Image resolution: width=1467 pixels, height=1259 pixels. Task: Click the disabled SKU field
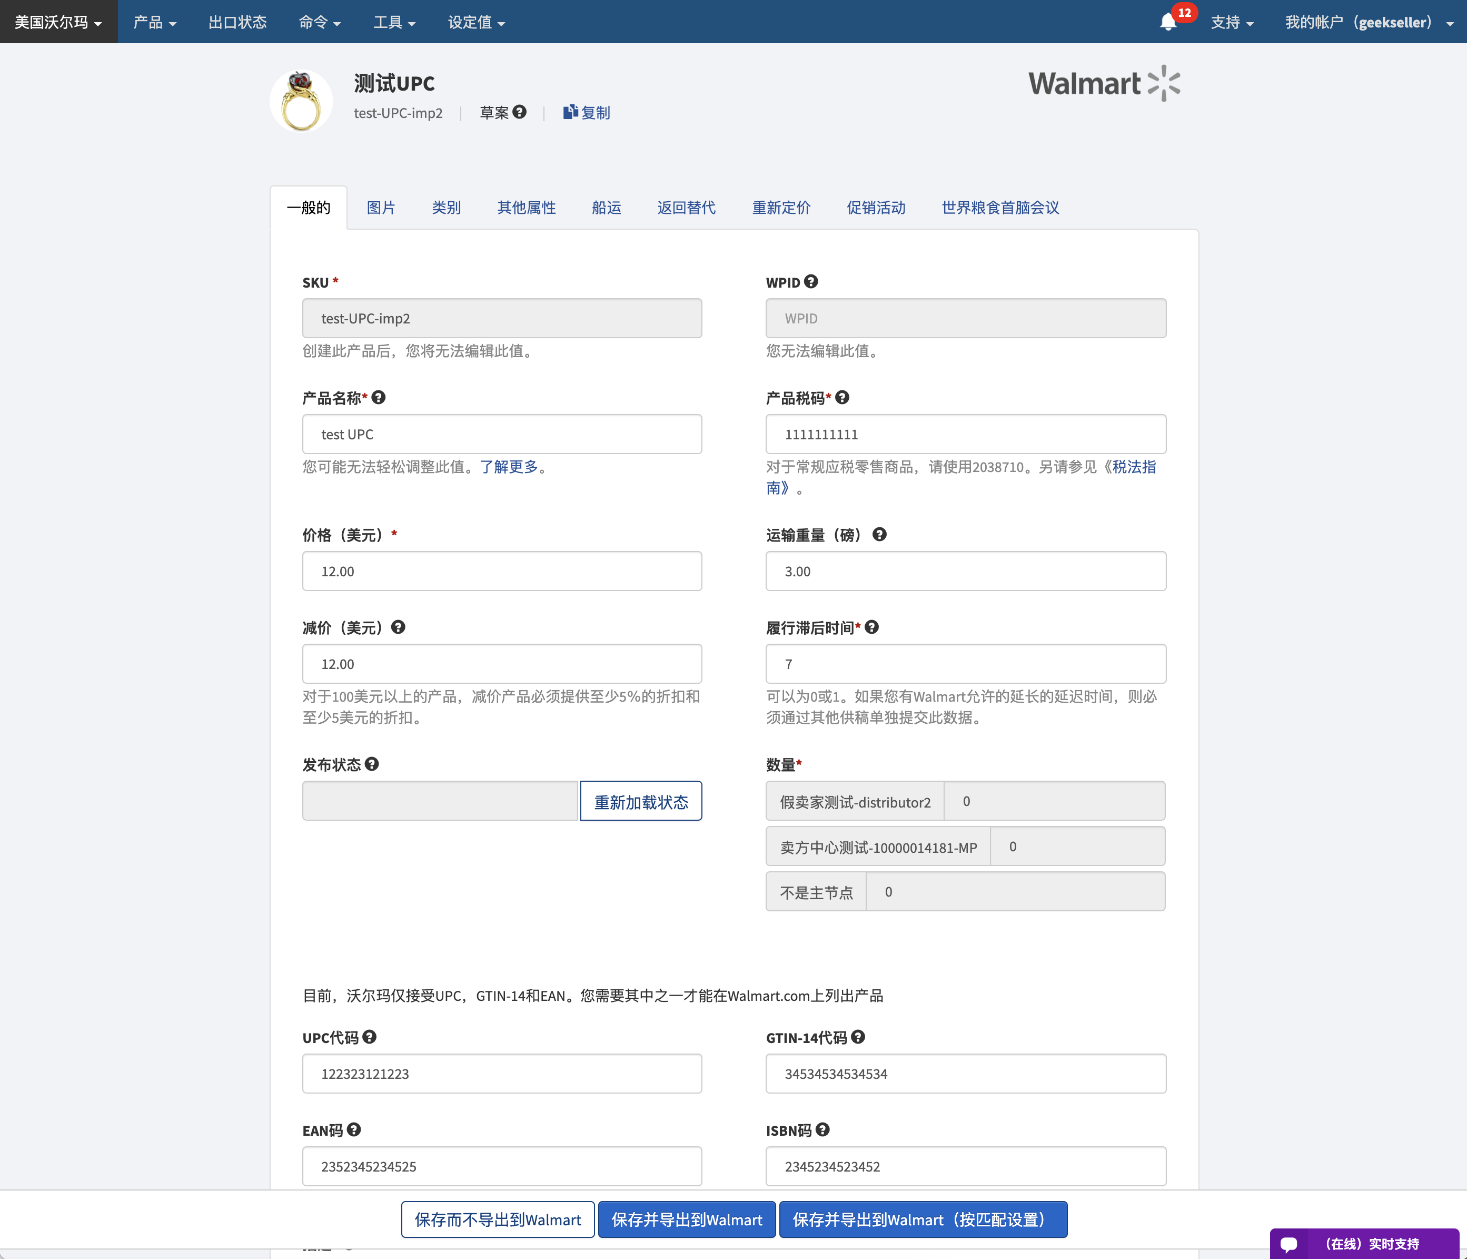(x=502, y=318)
